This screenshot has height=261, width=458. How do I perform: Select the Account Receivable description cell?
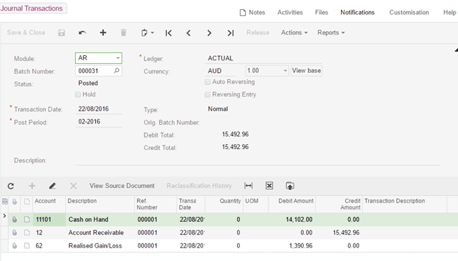(x=101, y=232)
